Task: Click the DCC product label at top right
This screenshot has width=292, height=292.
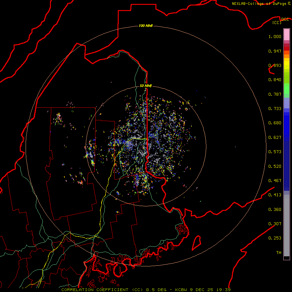Action: point(285,19)
